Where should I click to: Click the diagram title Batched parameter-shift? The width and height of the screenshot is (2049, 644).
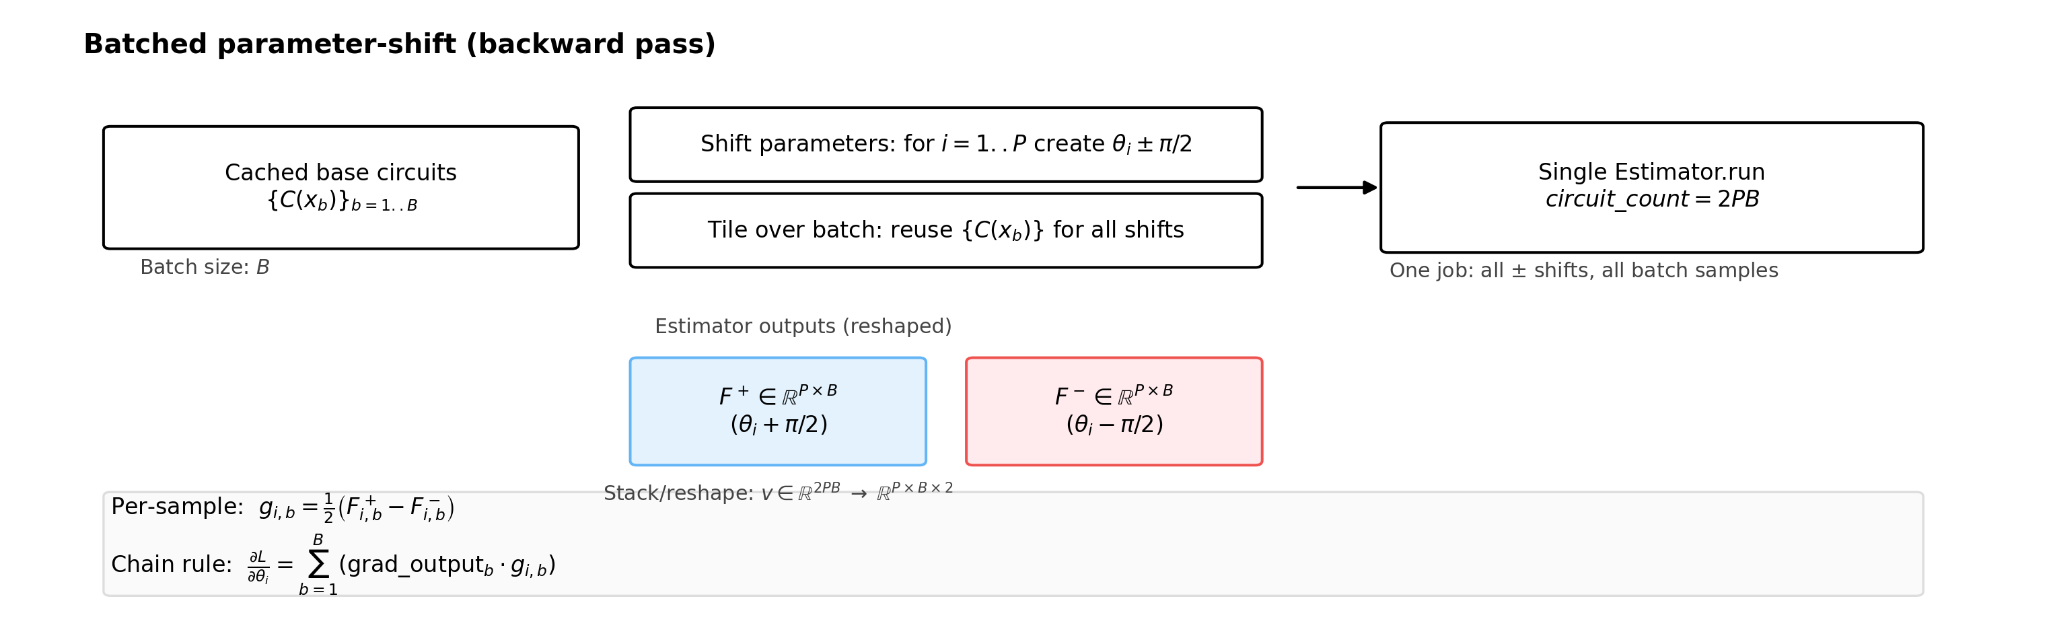tap(399, 44)
